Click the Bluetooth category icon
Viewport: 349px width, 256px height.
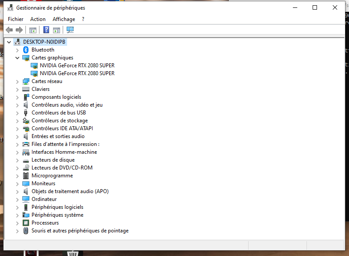26,50
